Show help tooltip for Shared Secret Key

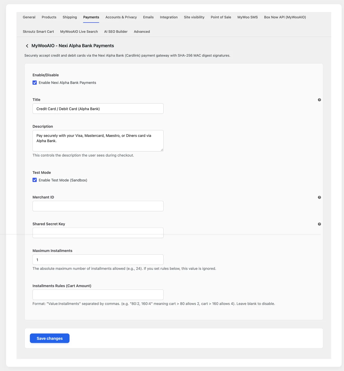[x=319, y=224]
